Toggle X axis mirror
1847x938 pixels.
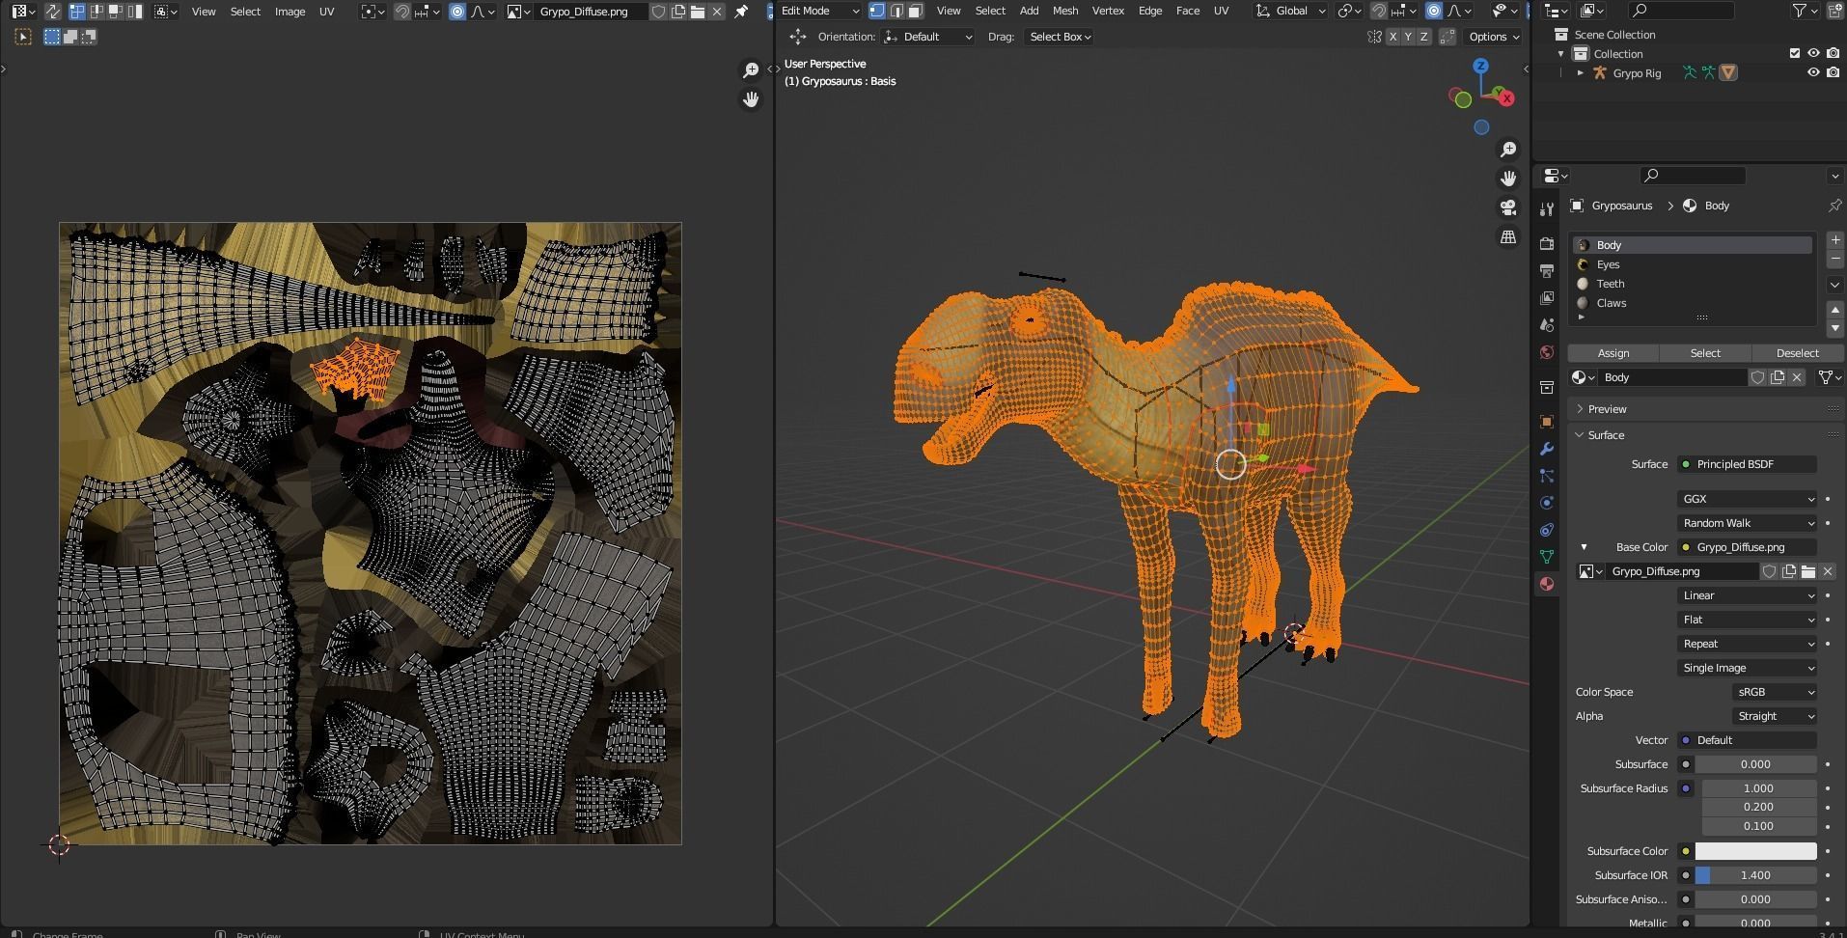tap(1392, 37)
